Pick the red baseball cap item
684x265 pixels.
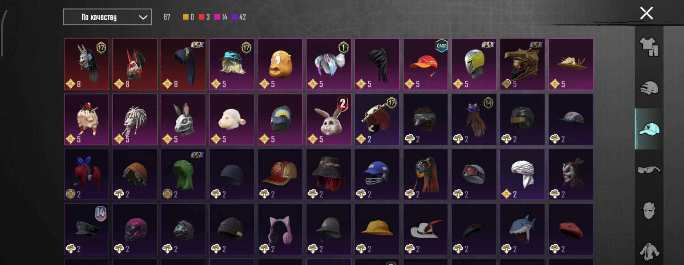click(425, 64)
